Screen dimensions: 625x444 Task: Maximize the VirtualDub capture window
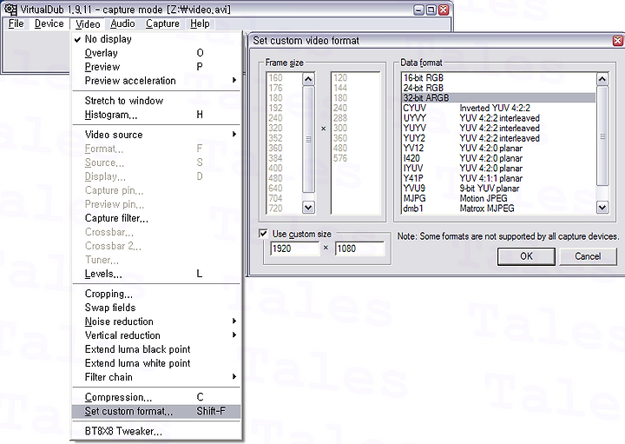tap(431, 10)
